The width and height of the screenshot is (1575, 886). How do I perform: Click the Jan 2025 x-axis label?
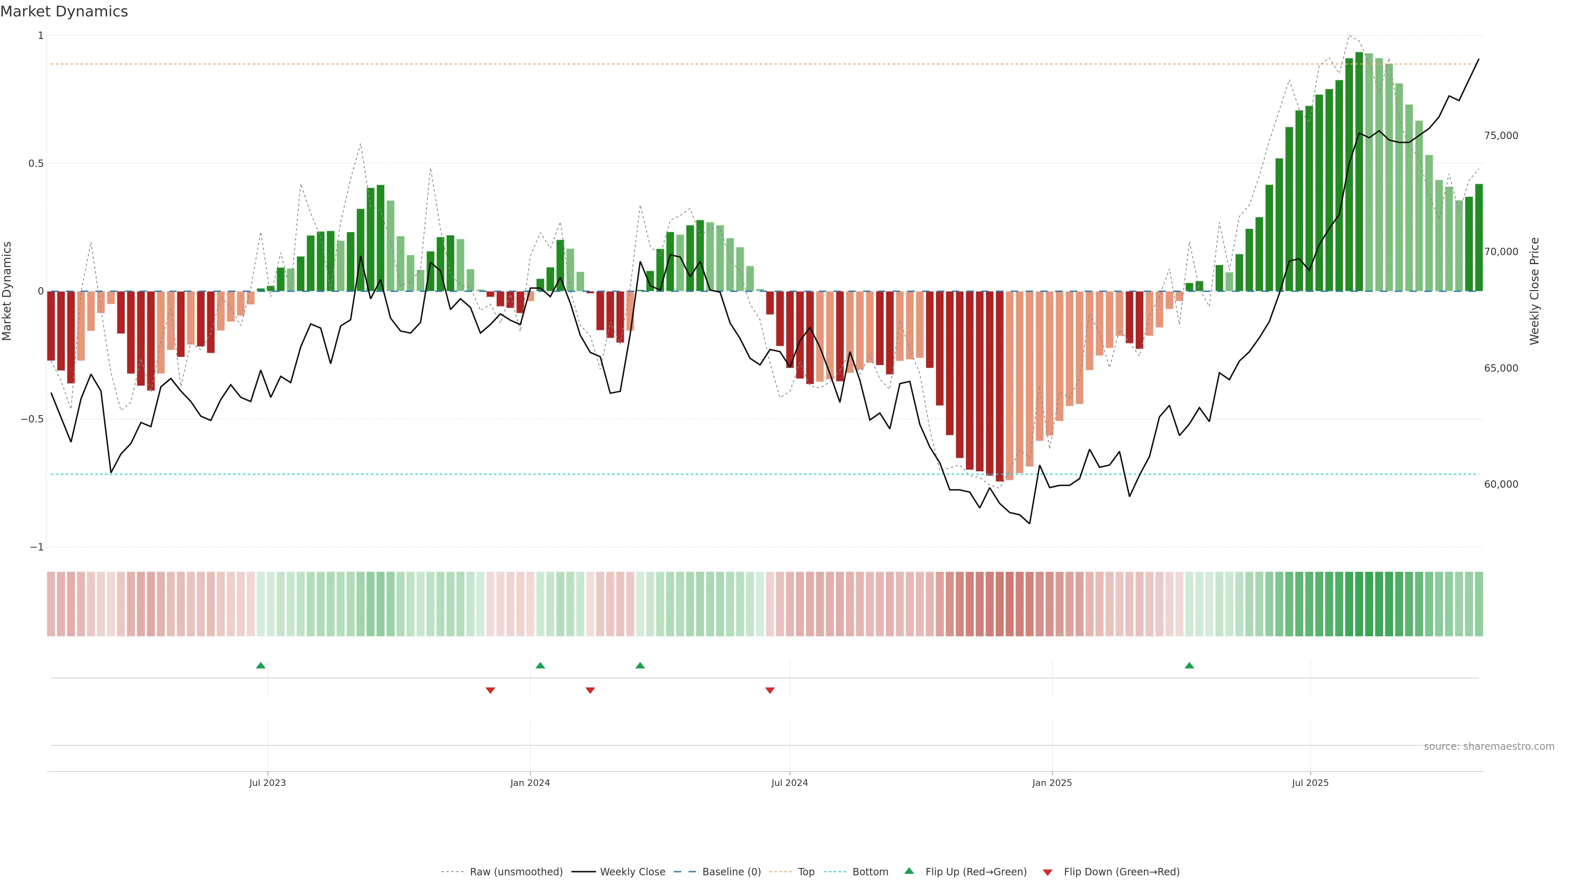(1052, 783)
